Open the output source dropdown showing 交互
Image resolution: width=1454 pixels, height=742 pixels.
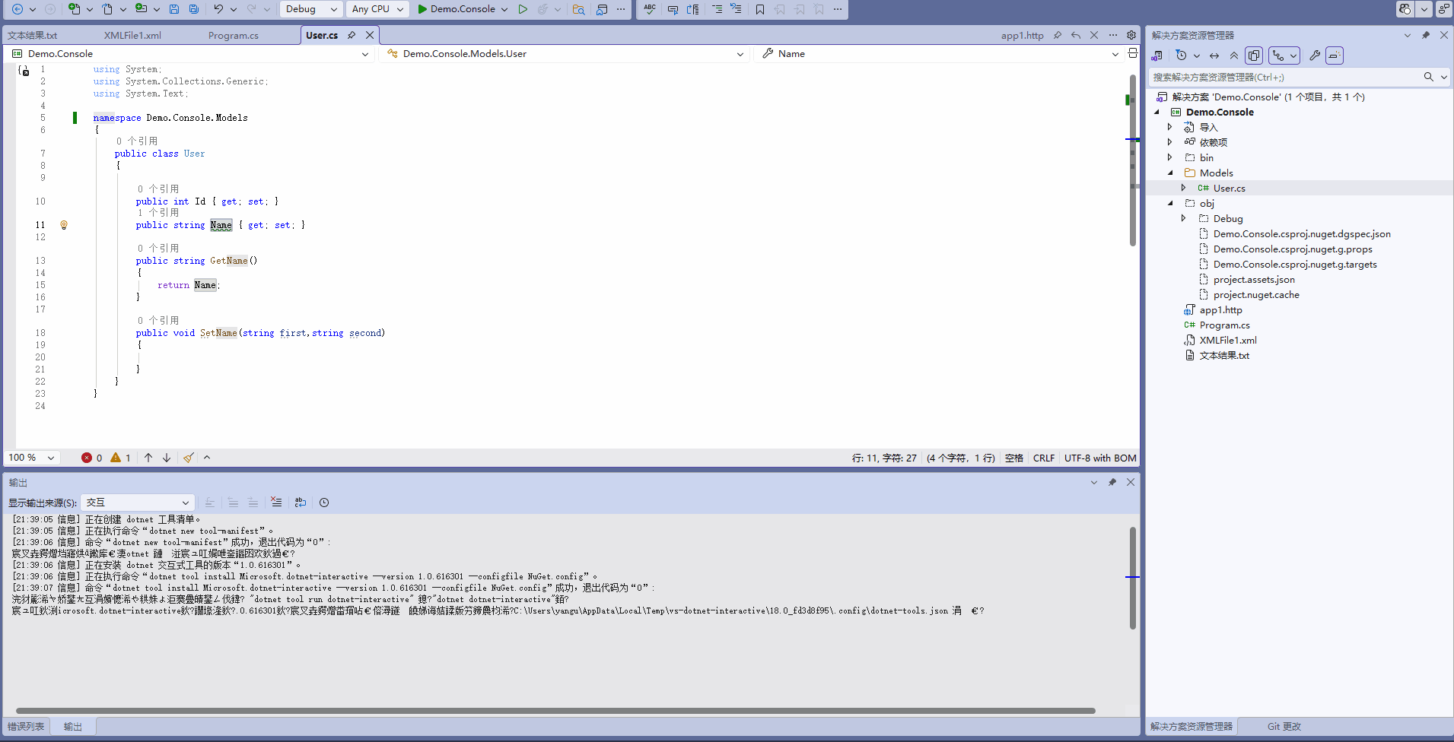click(137, 503)
